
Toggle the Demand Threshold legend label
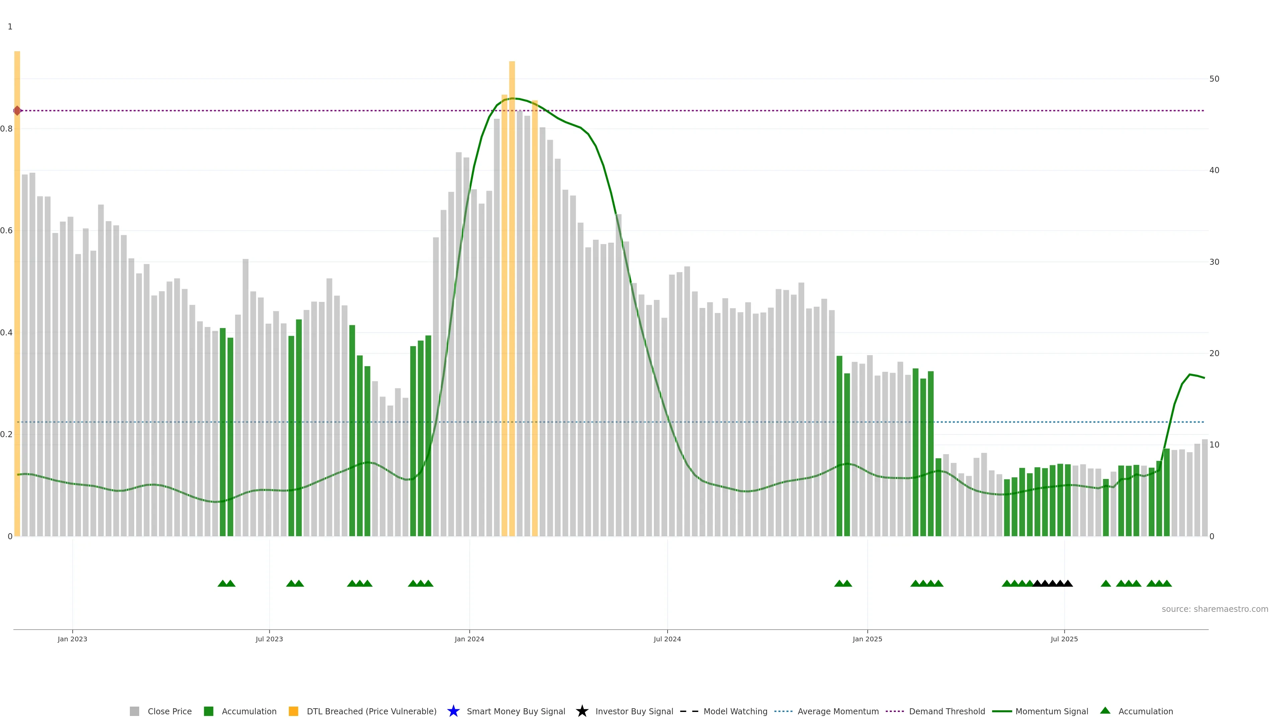point(947,712)
